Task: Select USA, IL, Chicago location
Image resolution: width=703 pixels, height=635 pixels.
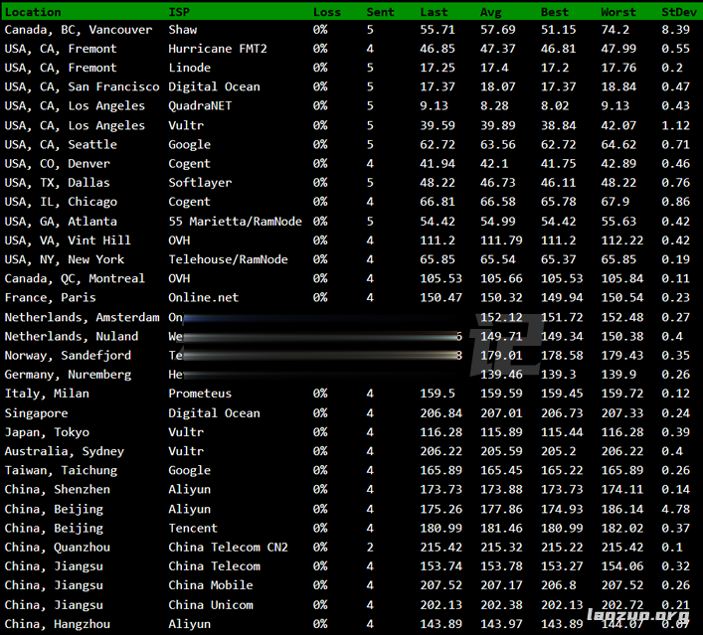Action: click(x=61, y=202)
